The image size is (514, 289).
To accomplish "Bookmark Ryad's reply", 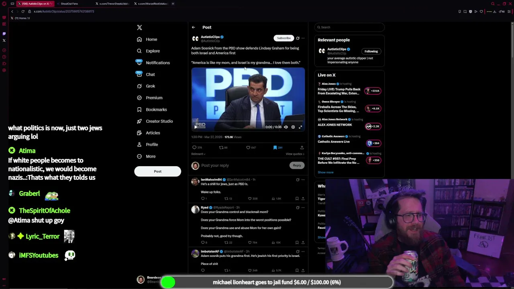I will tap(297, 242).
